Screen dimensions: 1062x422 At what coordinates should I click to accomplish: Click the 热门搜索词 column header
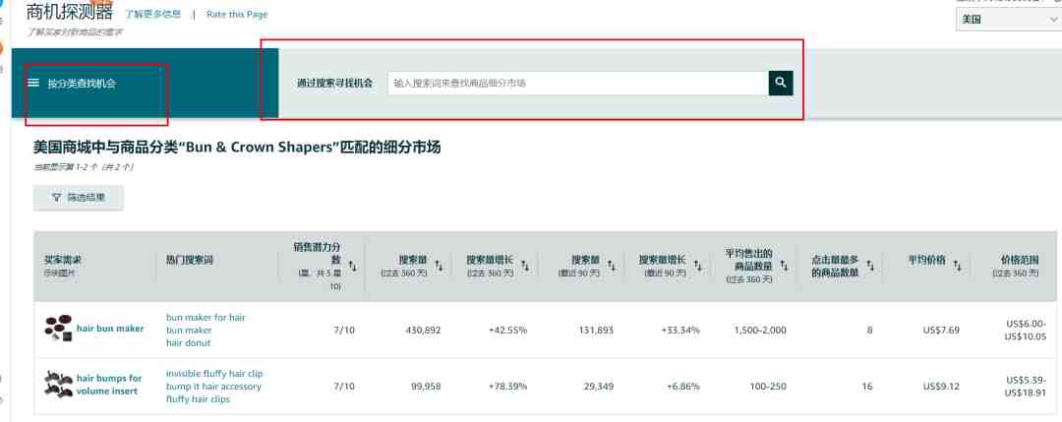point(190,260)
